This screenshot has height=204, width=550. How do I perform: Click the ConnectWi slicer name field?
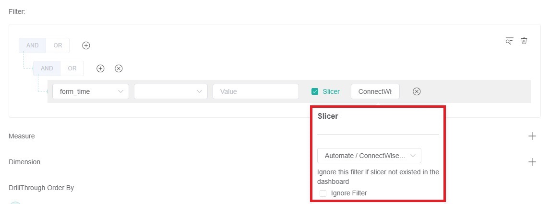pyautogui.click(x=375, y=91)
